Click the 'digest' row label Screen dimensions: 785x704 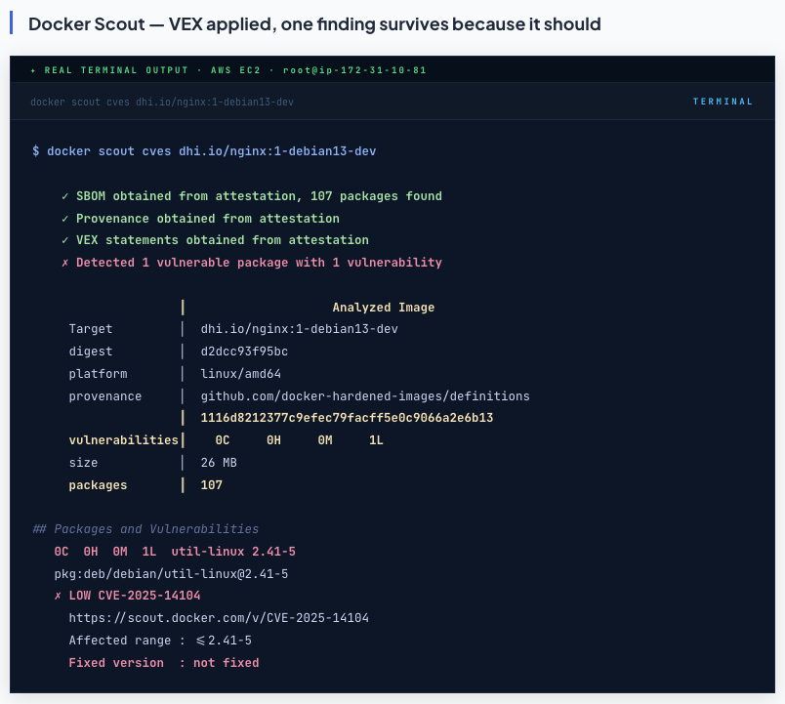pyautogui.click(x=91, y=352)
